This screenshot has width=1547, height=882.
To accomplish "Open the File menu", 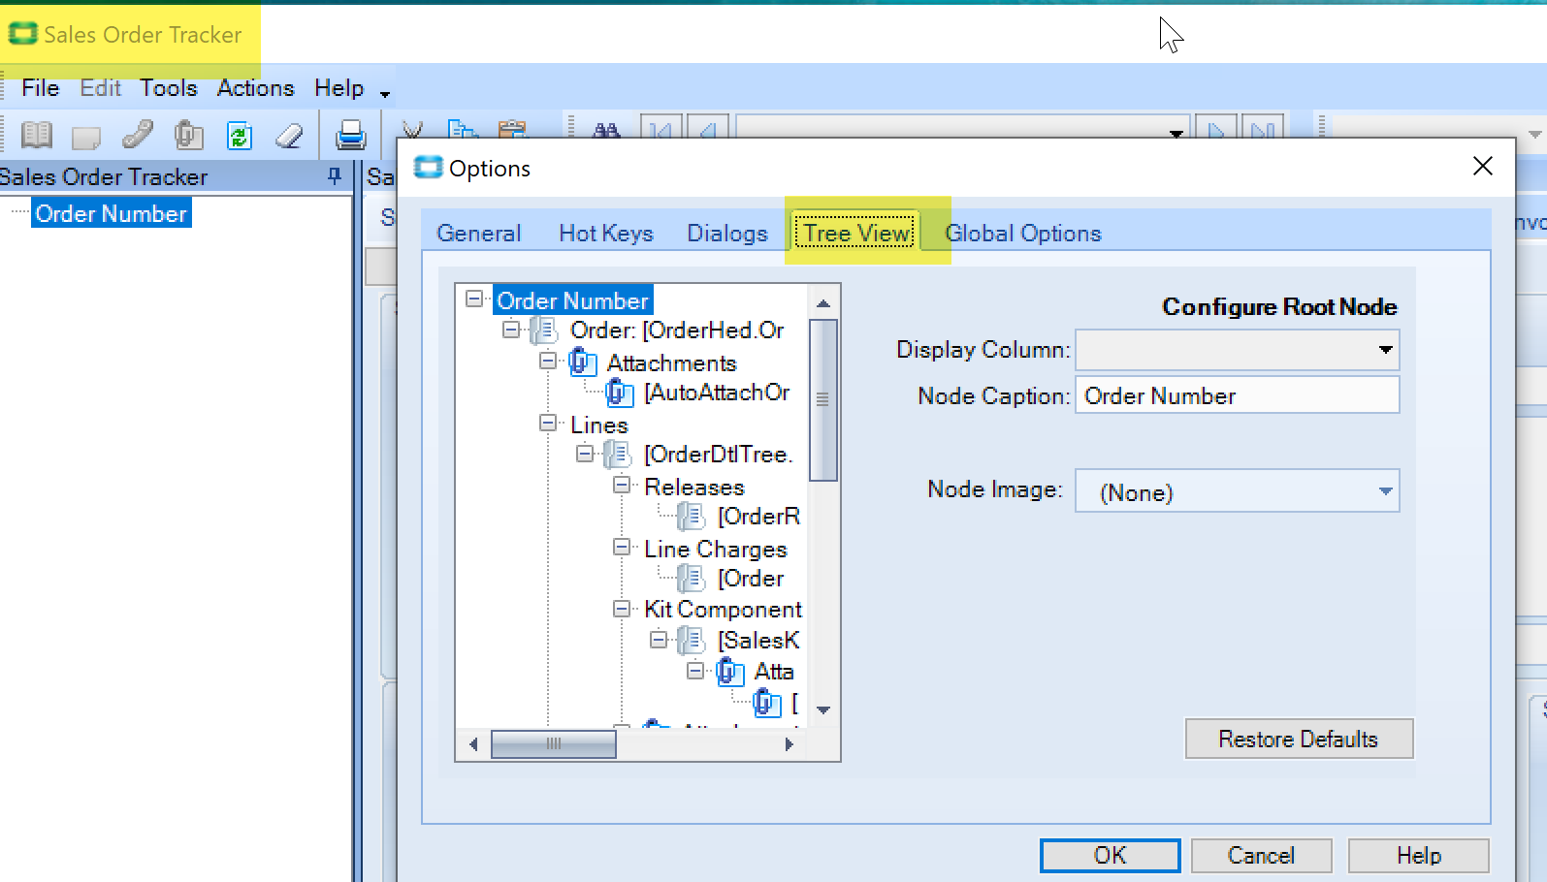I will pos(41,88).
